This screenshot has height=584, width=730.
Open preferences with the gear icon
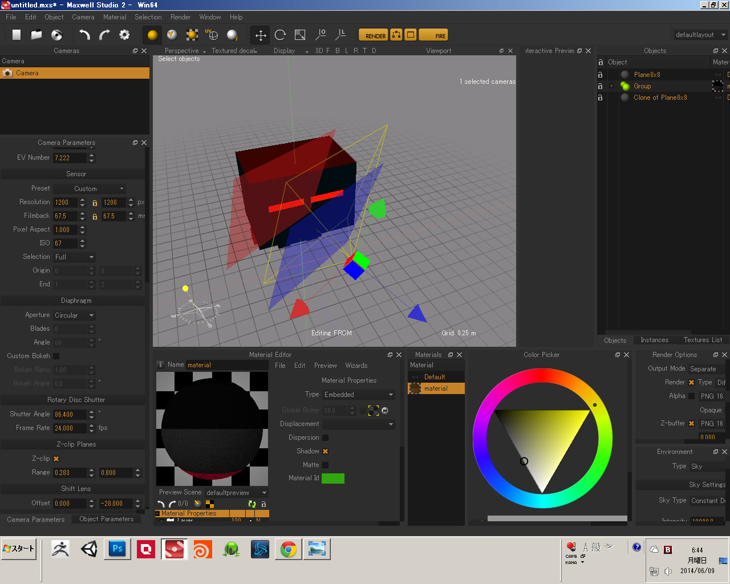[124, 35]
